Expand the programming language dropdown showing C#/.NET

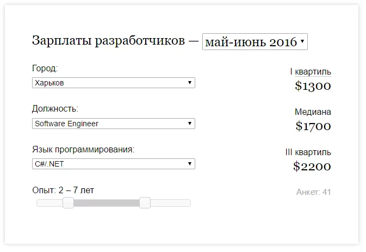(x=113, y=164)
